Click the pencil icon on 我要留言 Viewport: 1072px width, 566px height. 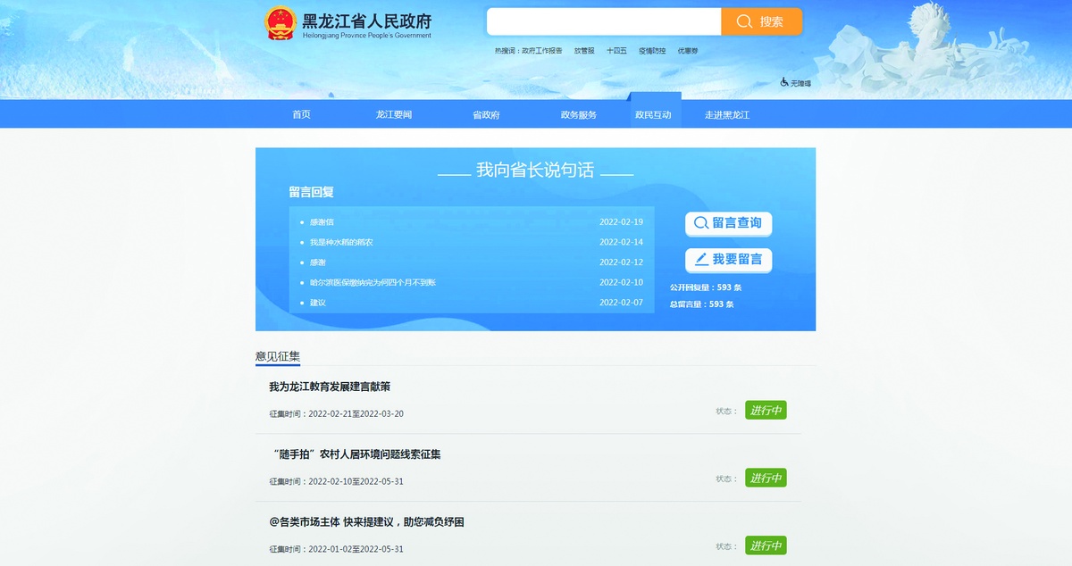click(701, 260)
